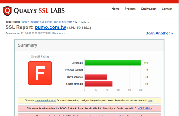Follow the Projects breadcrumb link
Image resolution: width=179 pixels, height=116 pixels.
(33, 22)
